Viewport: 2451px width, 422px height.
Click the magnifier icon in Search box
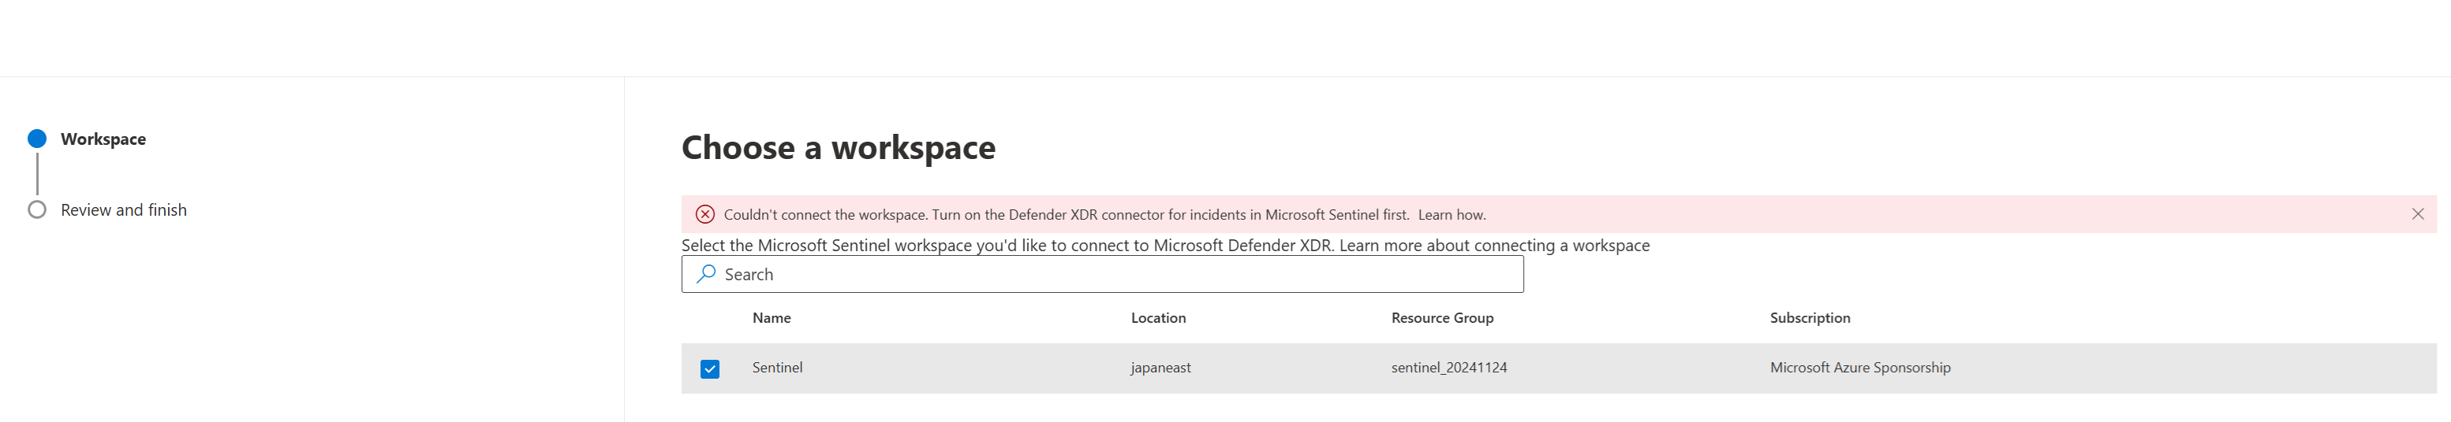(705, 274)
